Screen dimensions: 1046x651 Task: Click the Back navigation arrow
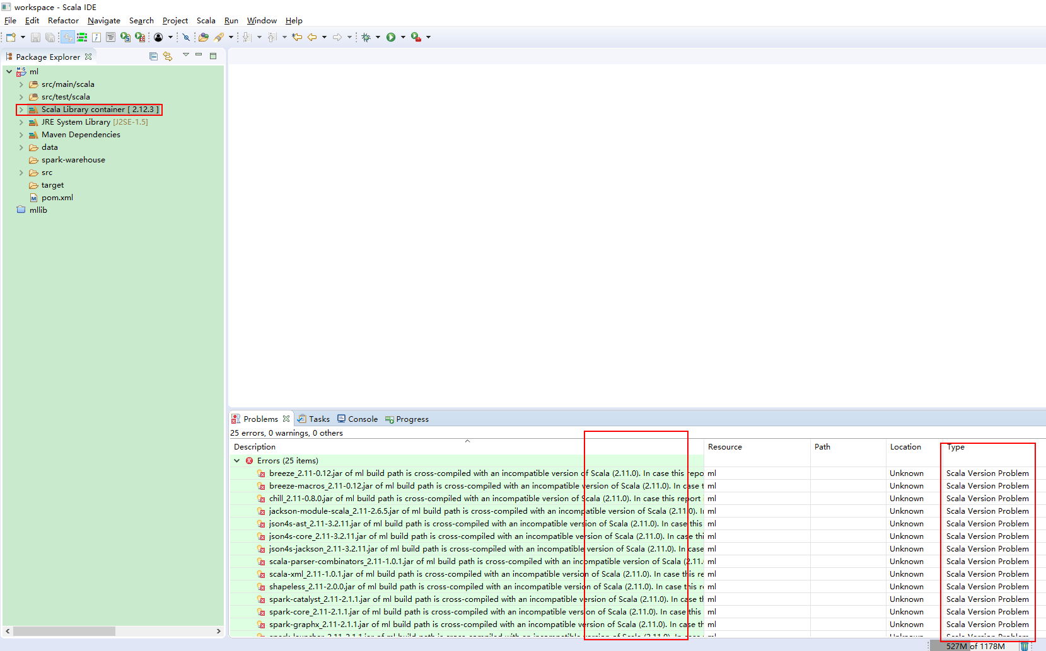pos(312,37)
